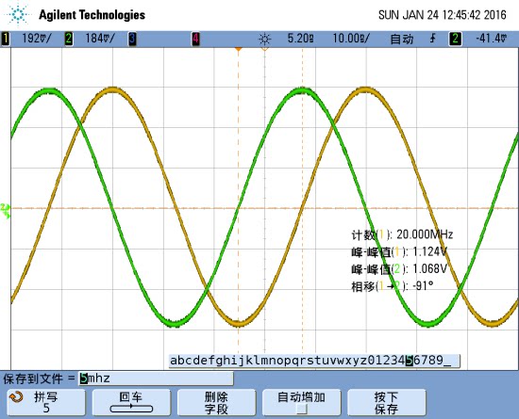Select highlighted character 5 in character strip
The width and height of the screenshot is (519, 419).
(410, 361)
